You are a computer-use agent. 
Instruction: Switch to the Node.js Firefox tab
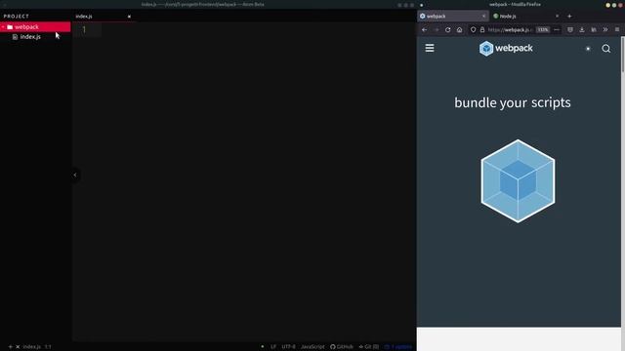click(x=525, y=16)
